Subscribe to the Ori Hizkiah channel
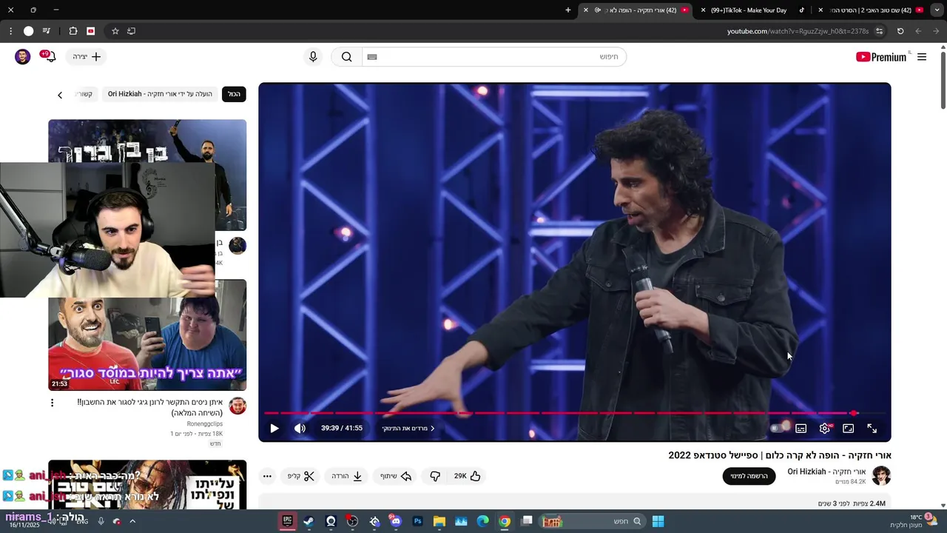The image size is (947, 533). 749,476
